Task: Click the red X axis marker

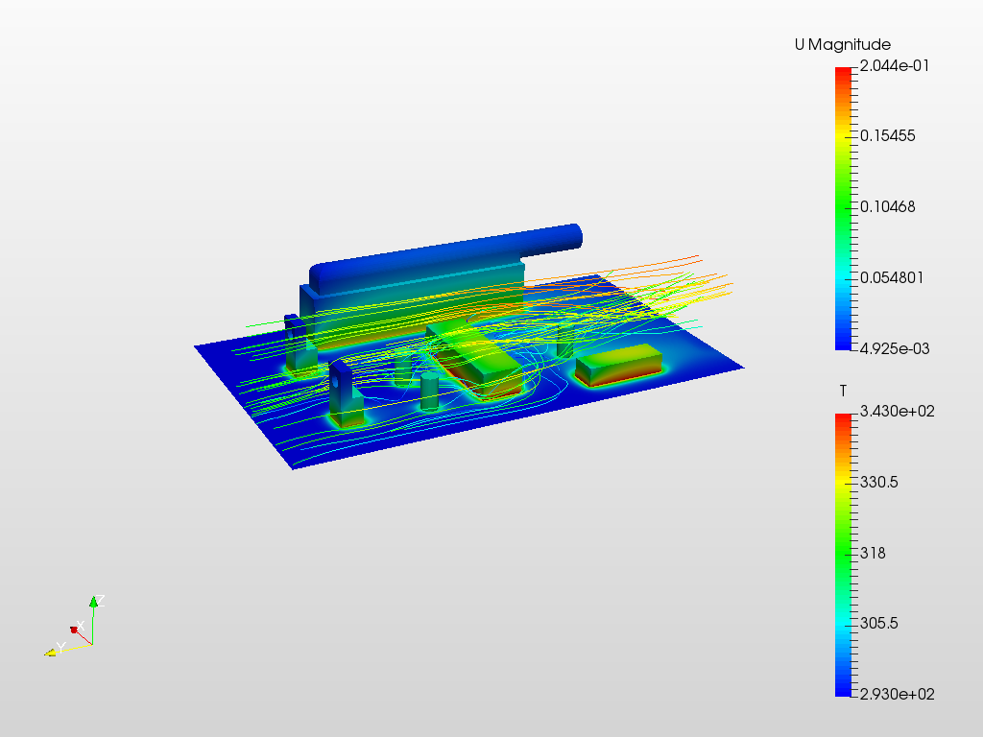Action: (74, 630)
